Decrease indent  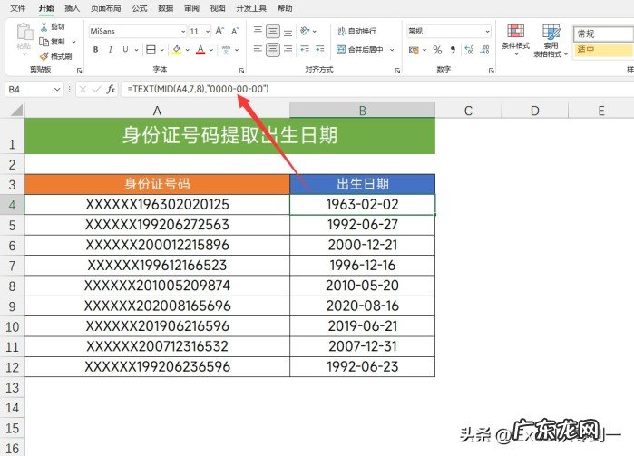tap(305, 50)
